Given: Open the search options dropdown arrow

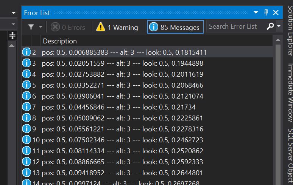Looking at the screenshot, I should (x=279, y=26).
